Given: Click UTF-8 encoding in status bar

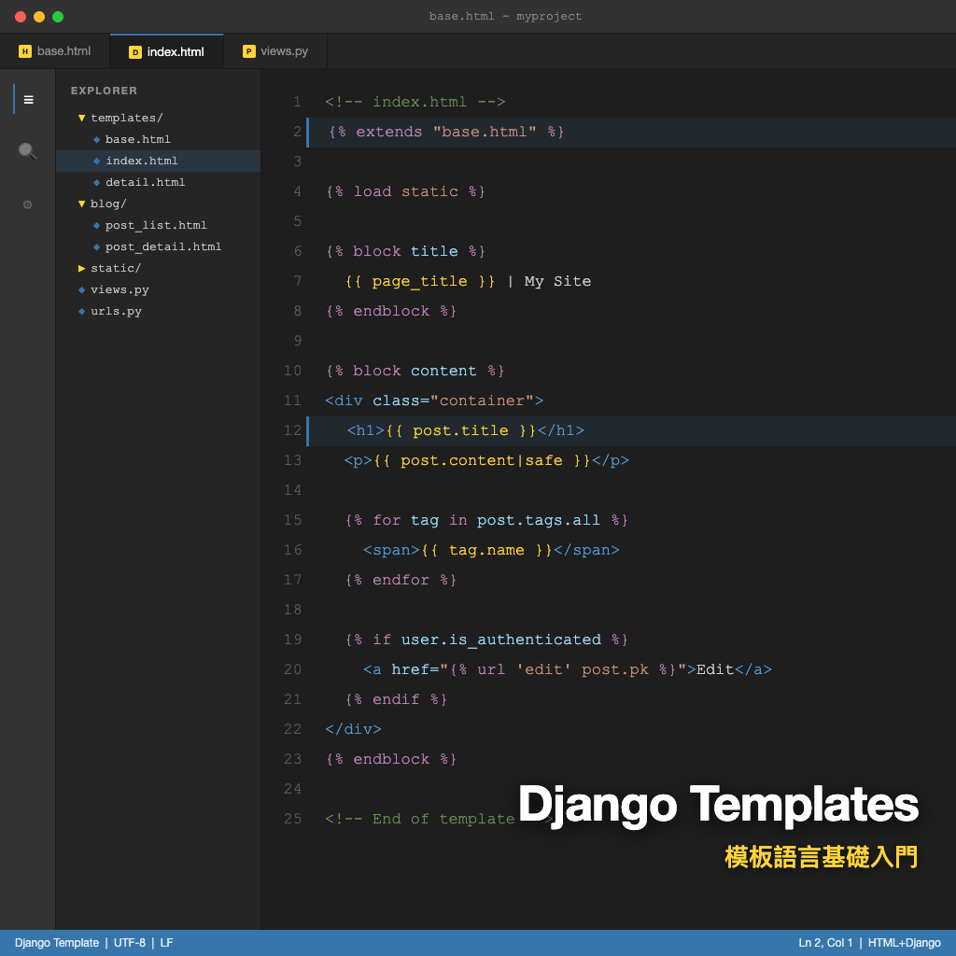Looking at the screenshot, I should [x=129, y=943].
